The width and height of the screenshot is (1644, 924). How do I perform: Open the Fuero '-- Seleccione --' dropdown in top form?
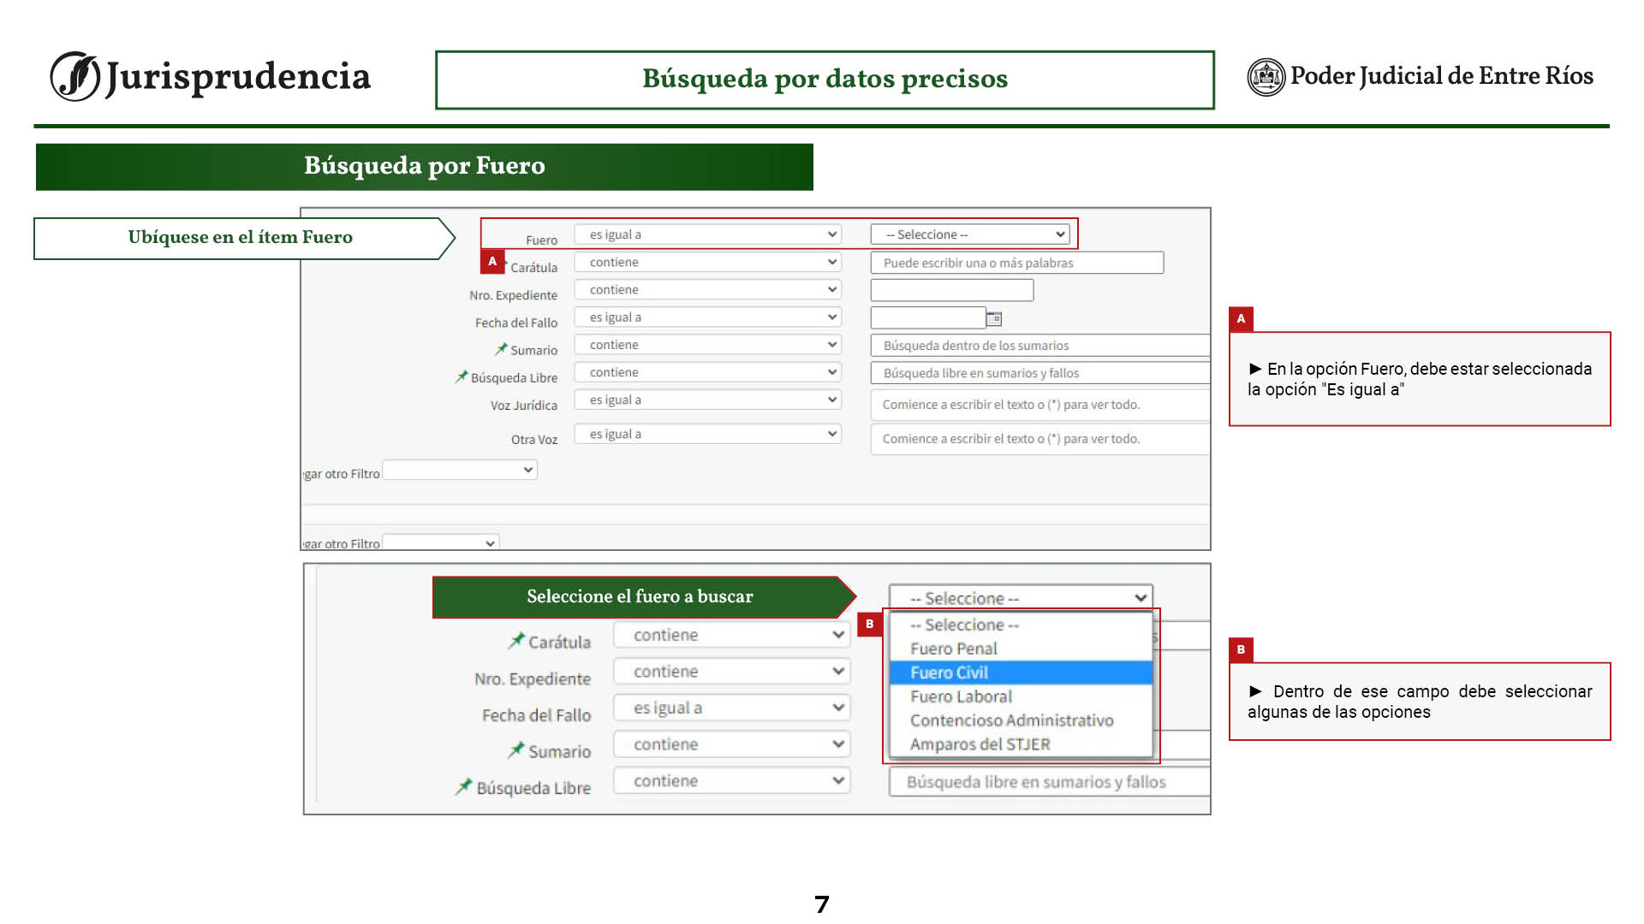[x=969, y=234]
